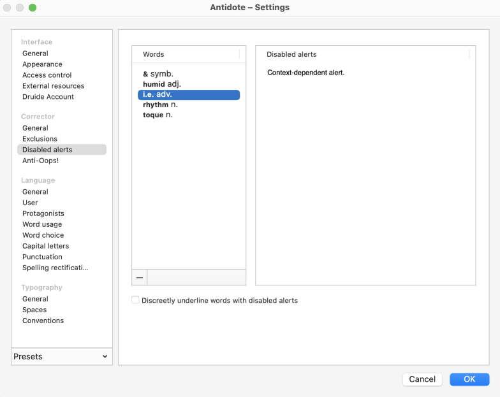Open Appearance settings under Interface
Image resolution: width=500 pixels, height=397 pixels.
[x=42, y=64]
